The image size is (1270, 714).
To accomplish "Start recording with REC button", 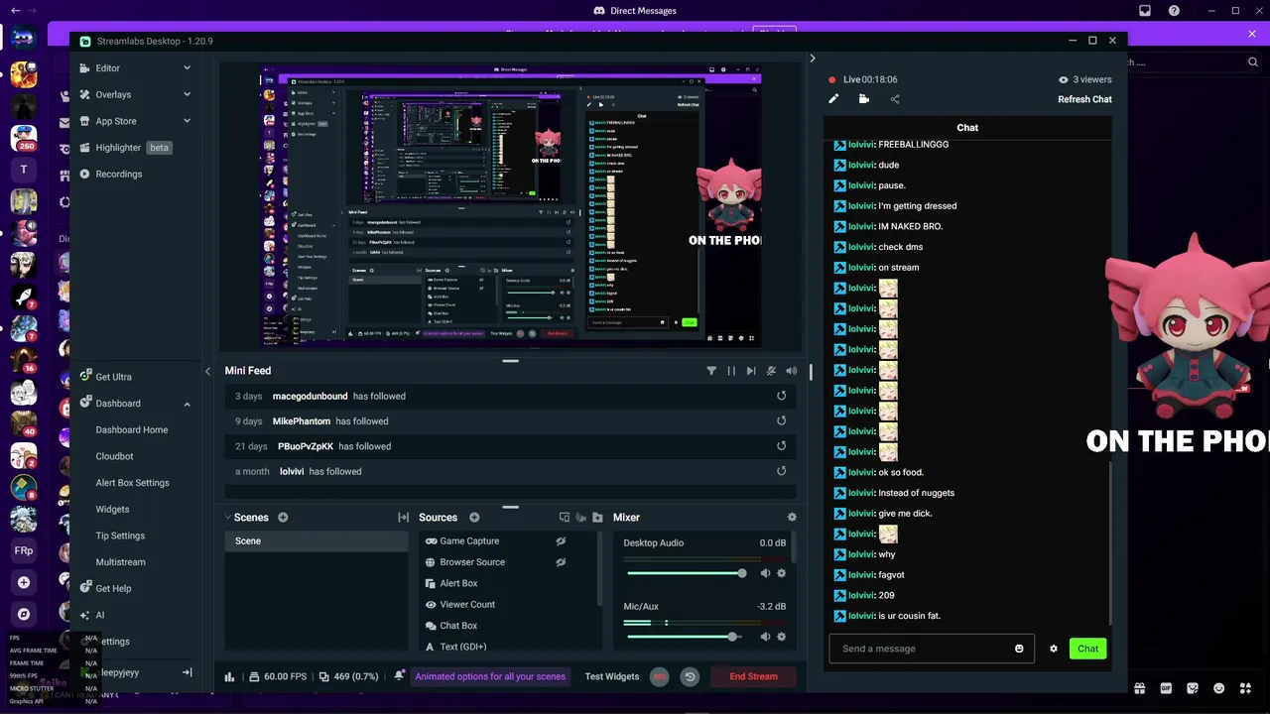I will coord(660,676).
